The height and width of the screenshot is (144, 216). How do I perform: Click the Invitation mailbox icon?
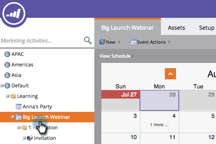[x=30, y=138]
